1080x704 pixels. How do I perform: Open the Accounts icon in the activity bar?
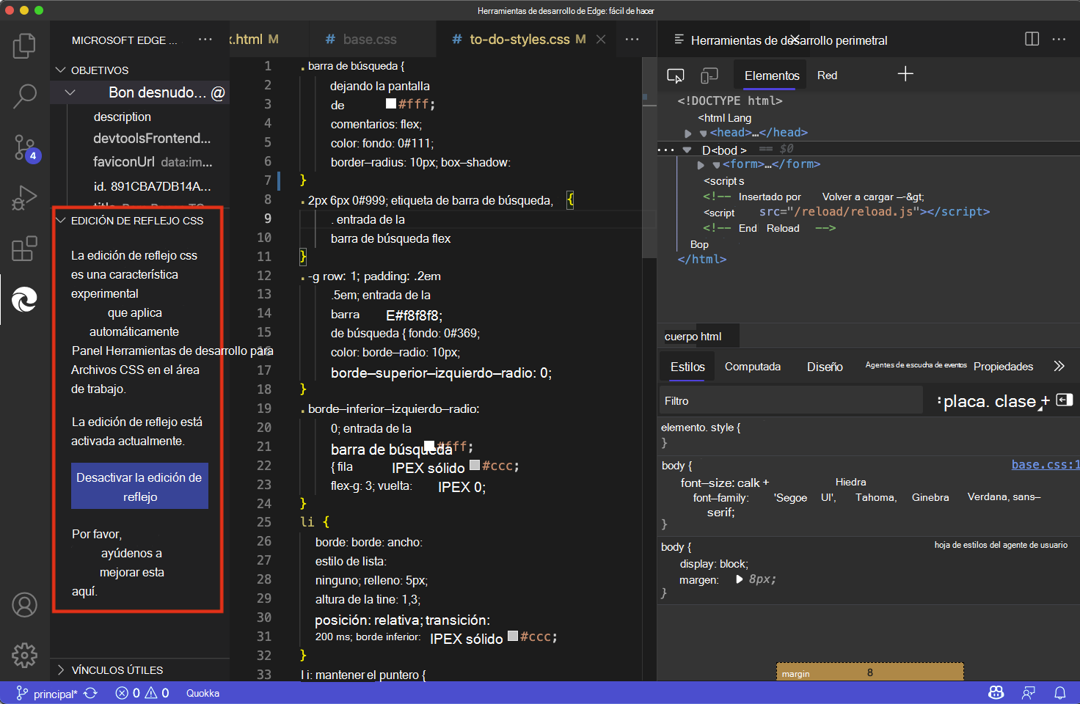[x=24, y=605]
